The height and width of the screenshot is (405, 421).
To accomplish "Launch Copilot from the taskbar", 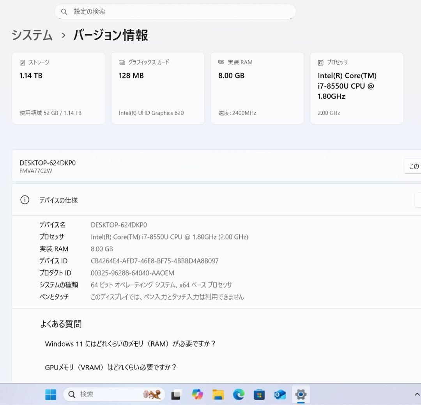I will [x=197, y=394].
